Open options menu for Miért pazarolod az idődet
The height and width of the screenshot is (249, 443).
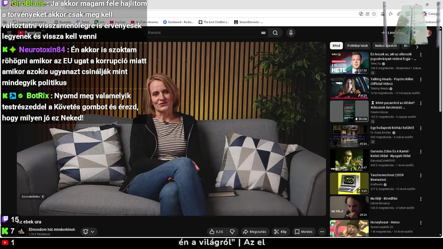pos(421,103)
